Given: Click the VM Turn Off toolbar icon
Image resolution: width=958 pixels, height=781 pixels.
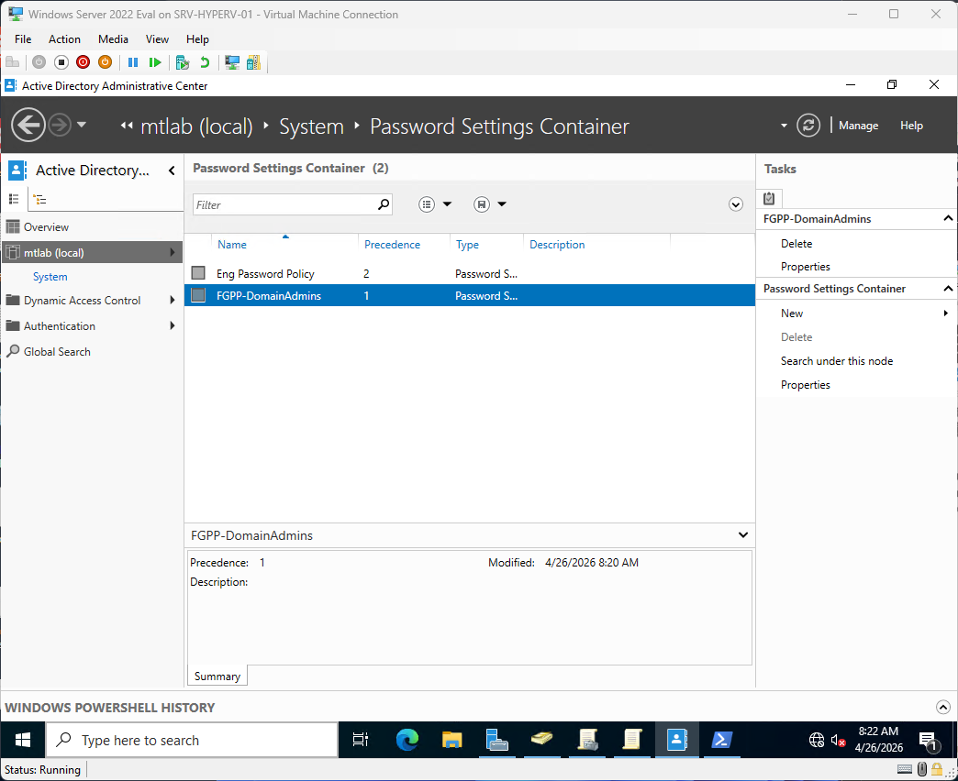Looking at the screenshot, I should tap(61, 62).
